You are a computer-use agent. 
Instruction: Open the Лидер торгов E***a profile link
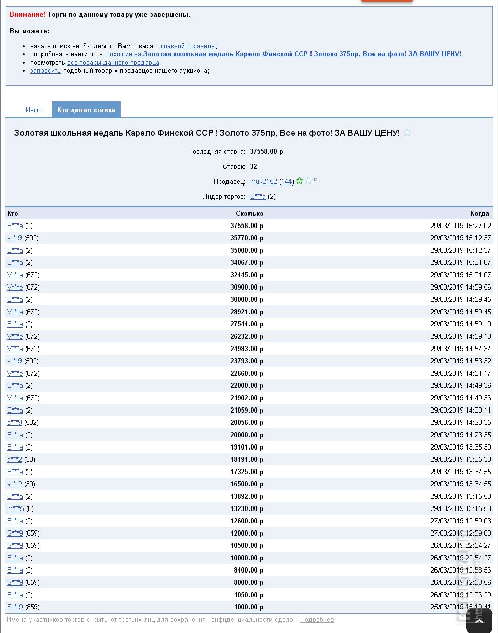pos(258,197)
